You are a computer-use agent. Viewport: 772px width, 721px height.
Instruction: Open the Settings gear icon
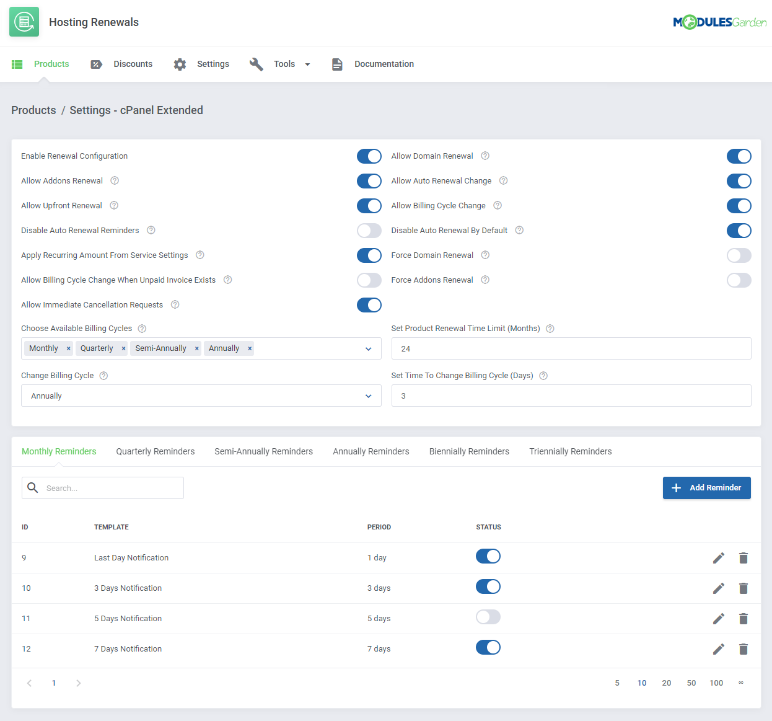coord(179,64)
